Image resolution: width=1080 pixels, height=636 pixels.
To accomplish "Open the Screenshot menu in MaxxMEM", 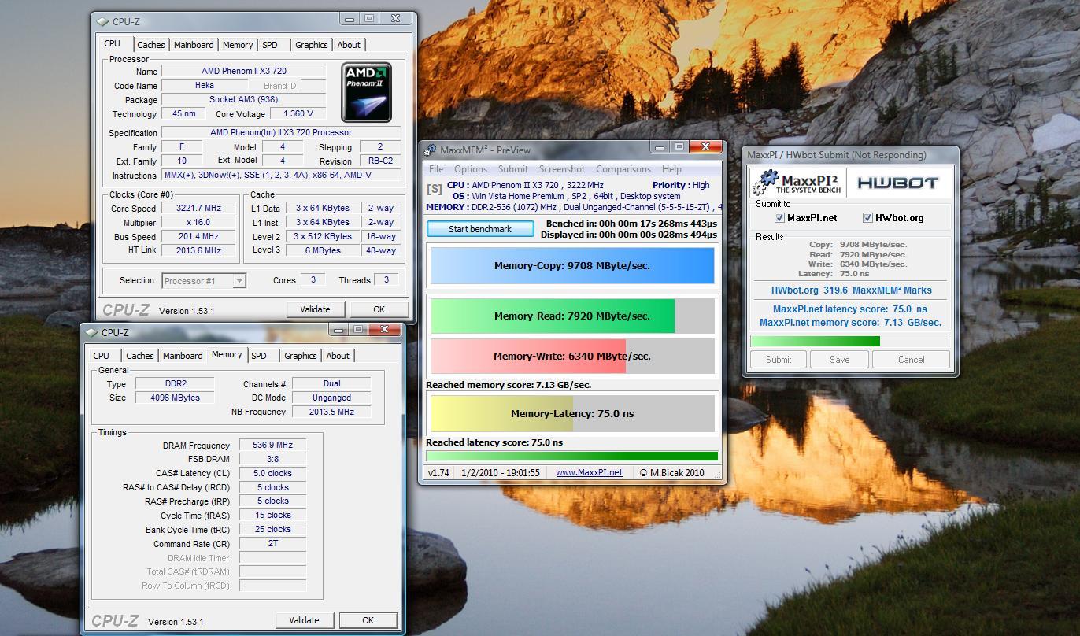I will [x=562, y=169].
